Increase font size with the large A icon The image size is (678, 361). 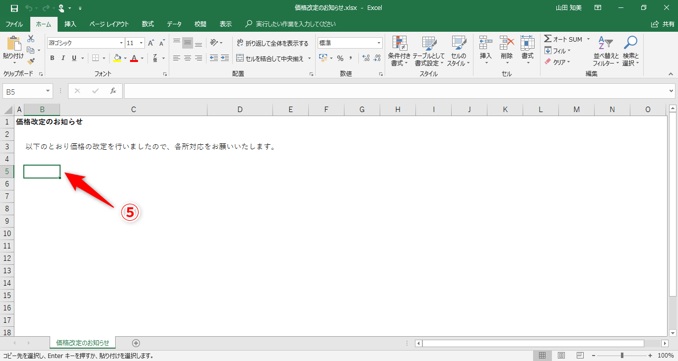tap(151, 43)
